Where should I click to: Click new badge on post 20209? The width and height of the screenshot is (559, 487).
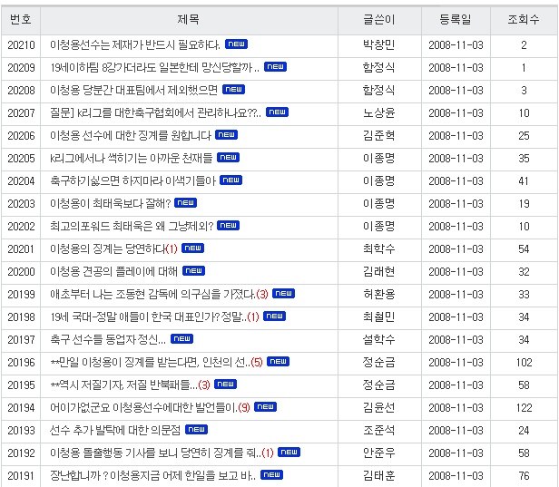click(275, 66)
